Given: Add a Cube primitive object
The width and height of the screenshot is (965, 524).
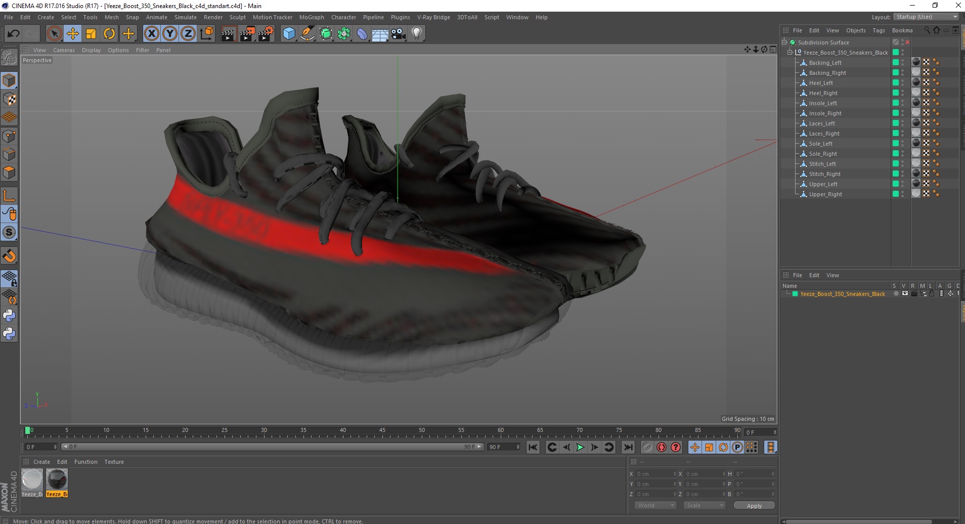Looking at the screenshot, I should click(x=289, y=34).
